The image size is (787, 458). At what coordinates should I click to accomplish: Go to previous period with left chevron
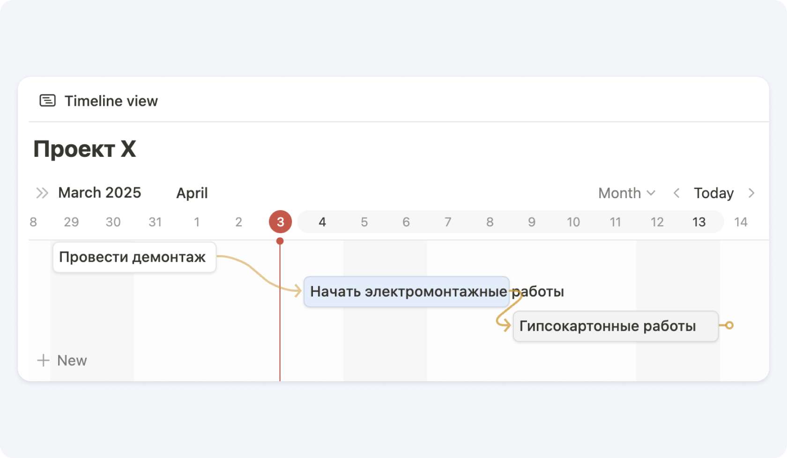point(676,193)
